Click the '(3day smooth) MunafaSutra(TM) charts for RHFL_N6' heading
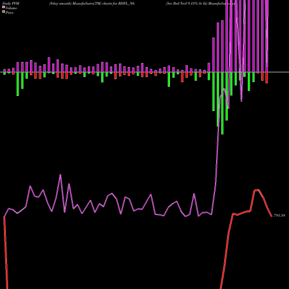289x289 pixels. click(x=92, y=3)
